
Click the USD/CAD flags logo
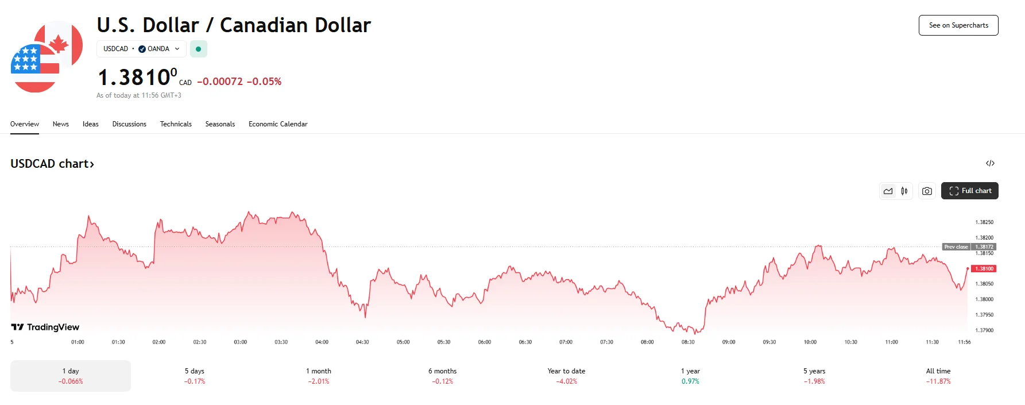tap(47, 56)
